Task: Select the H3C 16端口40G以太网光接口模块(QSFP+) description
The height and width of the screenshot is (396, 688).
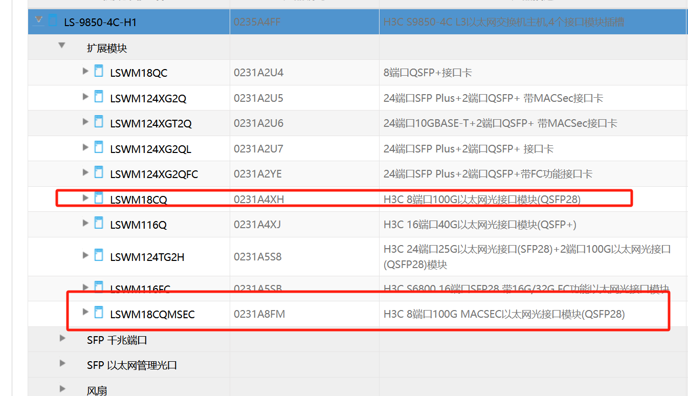Action: pos(480,225)
